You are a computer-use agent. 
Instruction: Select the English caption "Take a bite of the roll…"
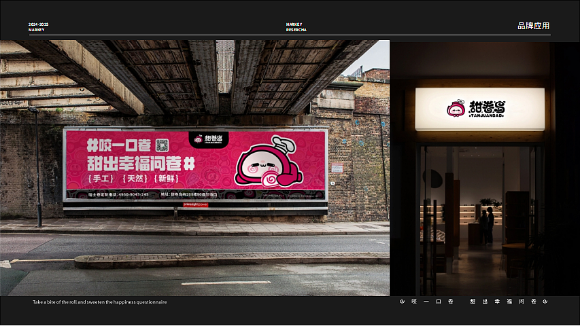pyautogui.click(x=99, y=302)
